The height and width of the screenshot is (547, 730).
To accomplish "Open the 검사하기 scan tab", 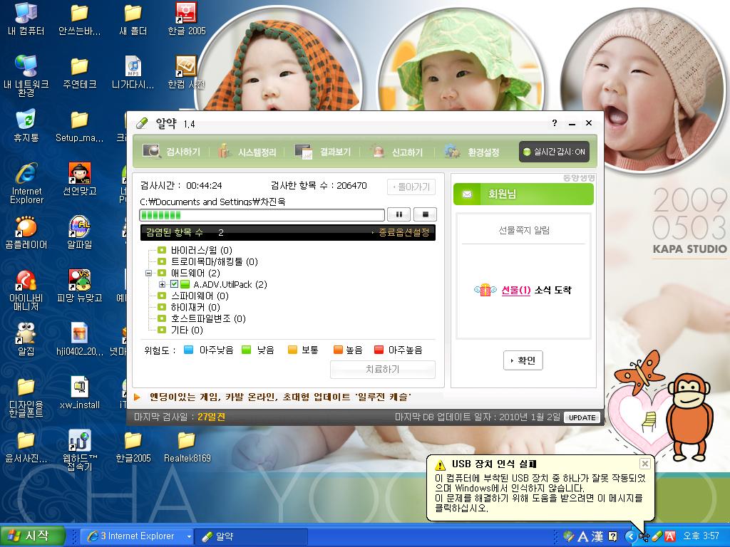I will [x=172, y=152].
